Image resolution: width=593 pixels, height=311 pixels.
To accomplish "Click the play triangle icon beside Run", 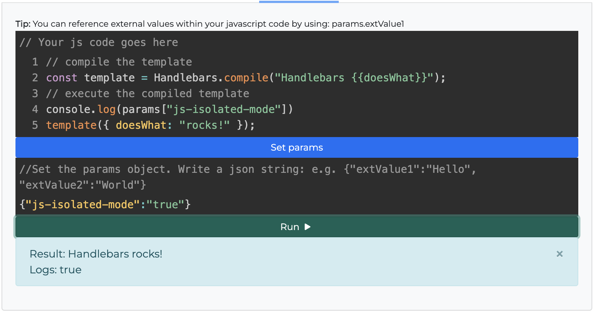I will (307, 227).
